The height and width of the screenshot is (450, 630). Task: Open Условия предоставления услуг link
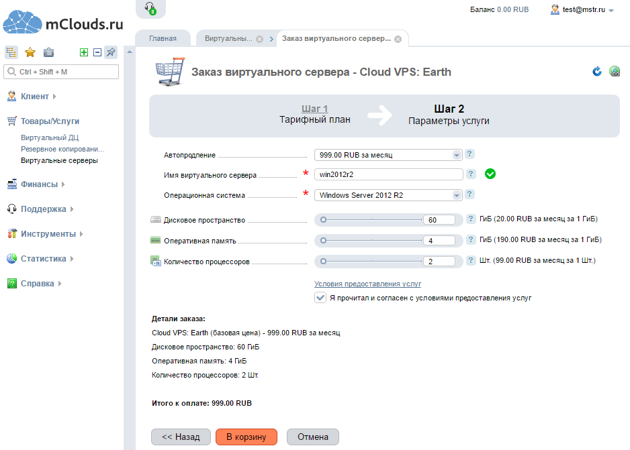pyautogui.click(x=367, y=284)
